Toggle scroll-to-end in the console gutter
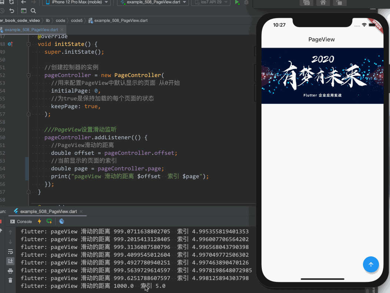The width and height of the screenshot is (390, 293). (x=10, y=261)
